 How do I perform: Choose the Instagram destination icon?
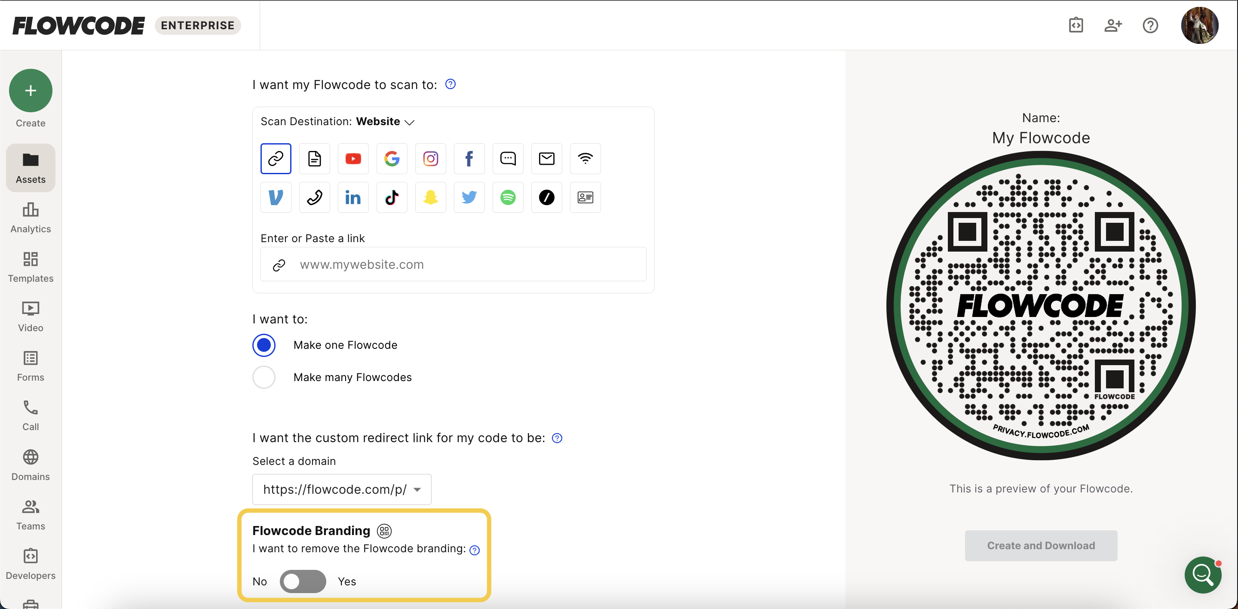(x=431, y=158)
